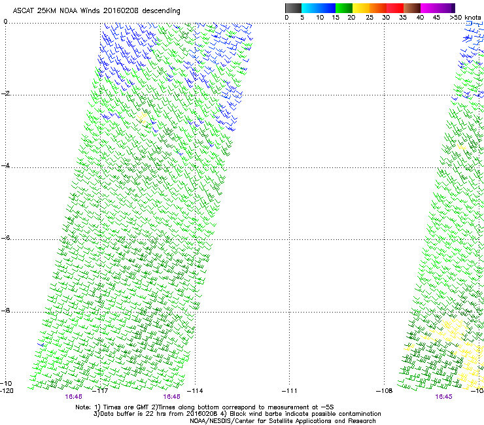Click the yellow 20-25 knots legend swatch
Viewport: 484px width, 425px height.
tap(361, 8)
